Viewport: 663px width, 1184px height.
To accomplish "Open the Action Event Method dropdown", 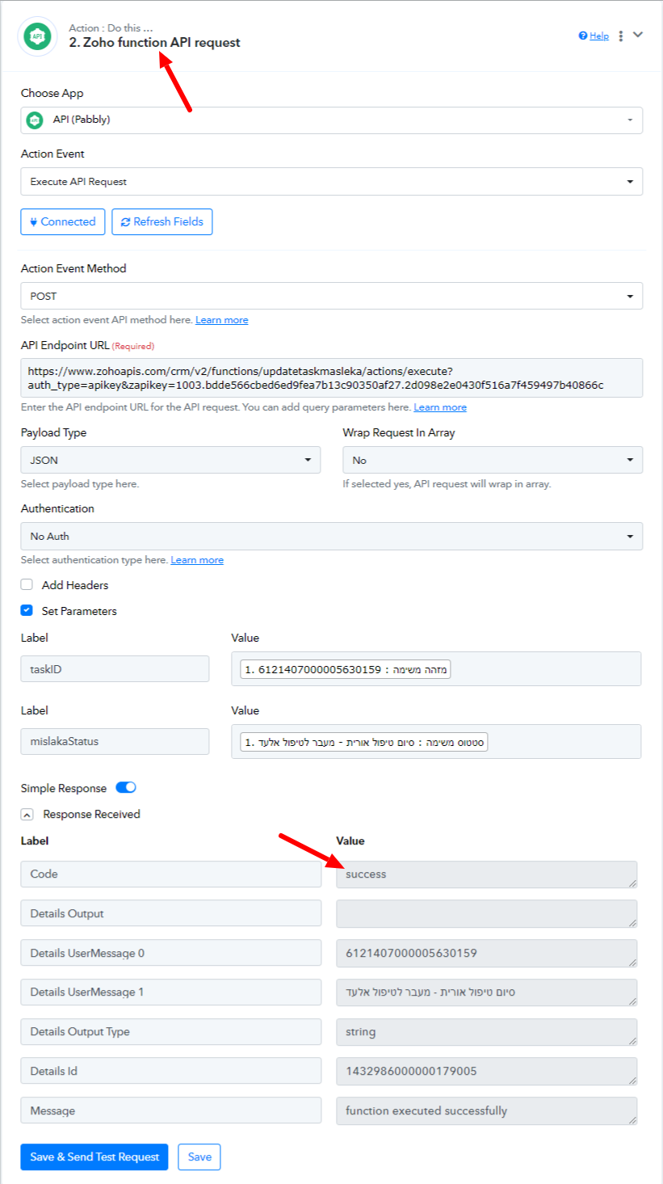I will coord(332,296).
